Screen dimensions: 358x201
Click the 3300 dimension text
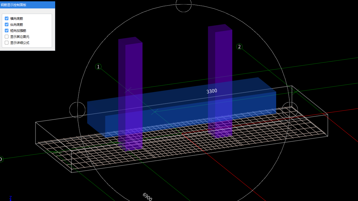click(x=212, y=91)
